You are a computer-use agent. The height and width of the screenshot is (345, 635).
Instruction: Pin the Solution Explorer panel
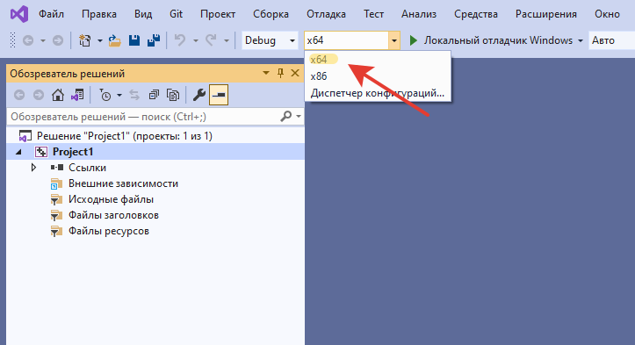click(x=280, y=73)
